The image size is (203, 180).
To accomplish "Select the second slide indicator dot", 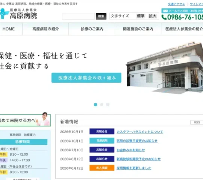I will [x=101, y=105].
